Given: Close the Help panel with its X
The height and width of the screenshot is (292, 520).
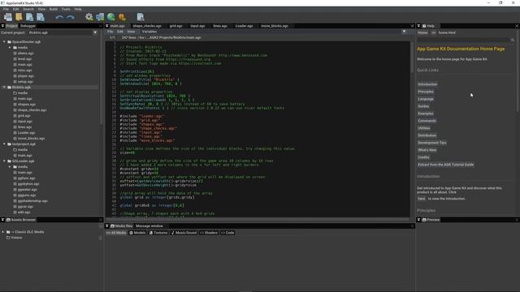Looking at the screenshot, I should click(x=517, y=25).
